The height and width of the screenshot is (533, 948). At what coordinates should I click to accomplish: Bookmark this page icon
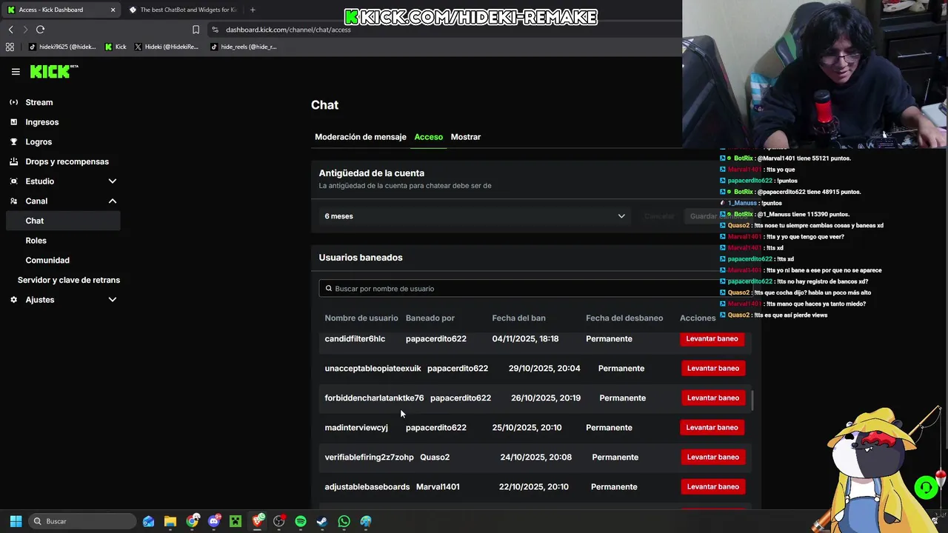(196, 30)
